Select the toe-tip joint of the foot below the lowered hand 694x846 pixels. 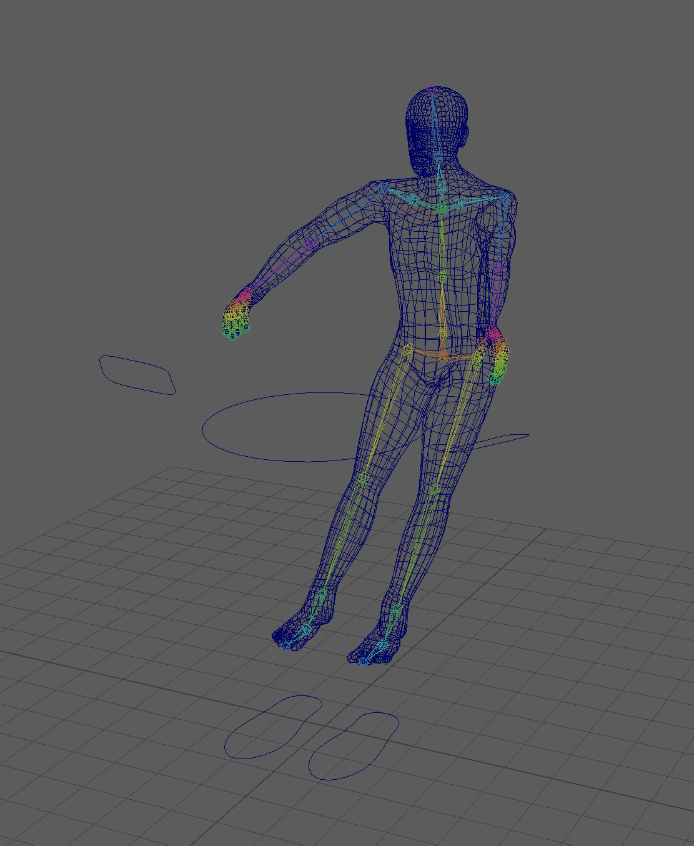(x=362, y=660)
